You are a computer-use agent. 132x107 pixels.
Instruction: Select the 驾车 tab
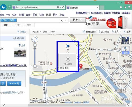click(x=29, y=25)
